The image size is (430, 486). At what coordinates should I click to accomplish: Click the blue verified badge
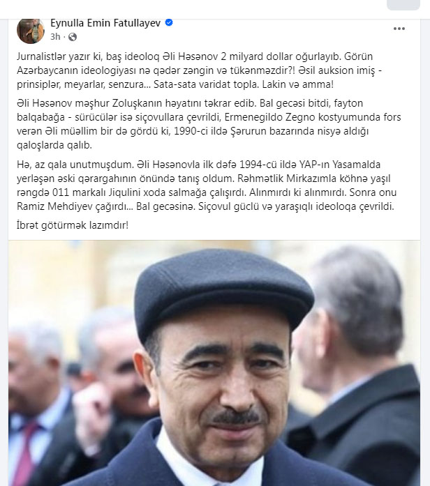pyautogui.click(x=169, y=22)
